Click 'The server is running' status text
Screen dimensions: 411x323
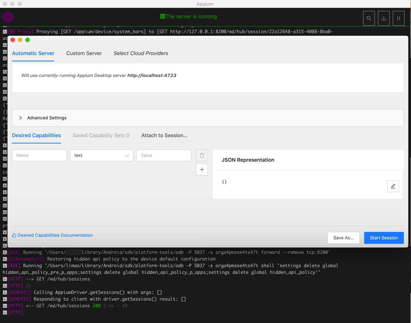191,16
